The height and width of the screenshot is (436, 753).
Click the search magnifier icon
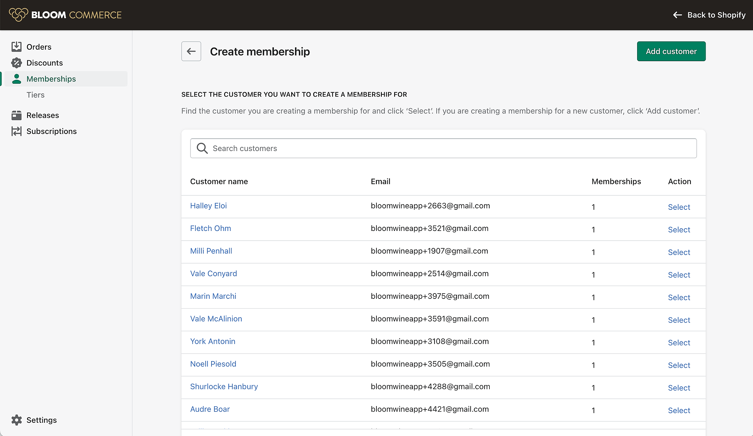(x=202, y=148)
